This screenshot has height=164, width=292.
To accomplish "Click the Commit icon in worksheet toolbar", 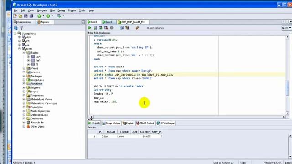I will (x=100, y=28).
